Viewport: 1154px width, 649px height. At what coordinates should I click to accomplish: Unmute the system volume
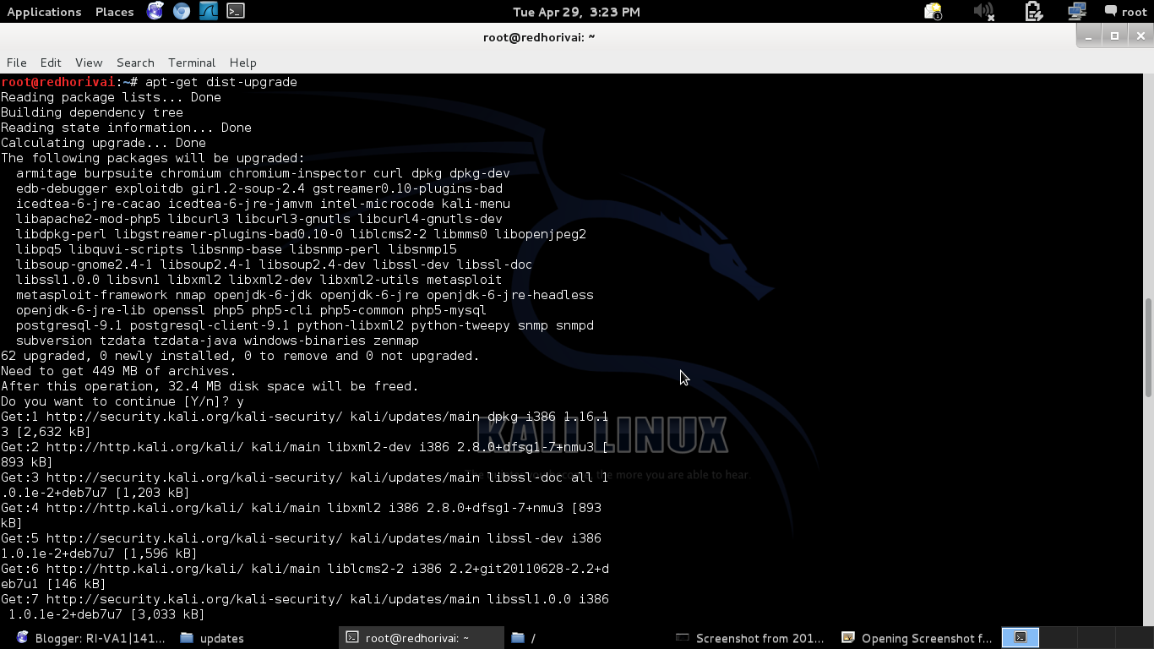coord(983,11)
